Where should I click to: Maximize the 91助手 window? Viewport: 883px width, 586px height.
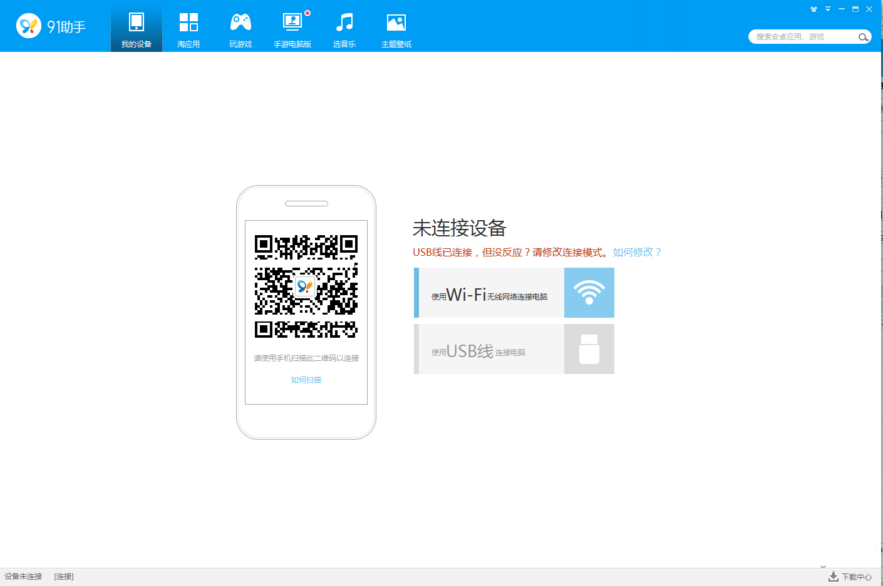coord(855,9)
